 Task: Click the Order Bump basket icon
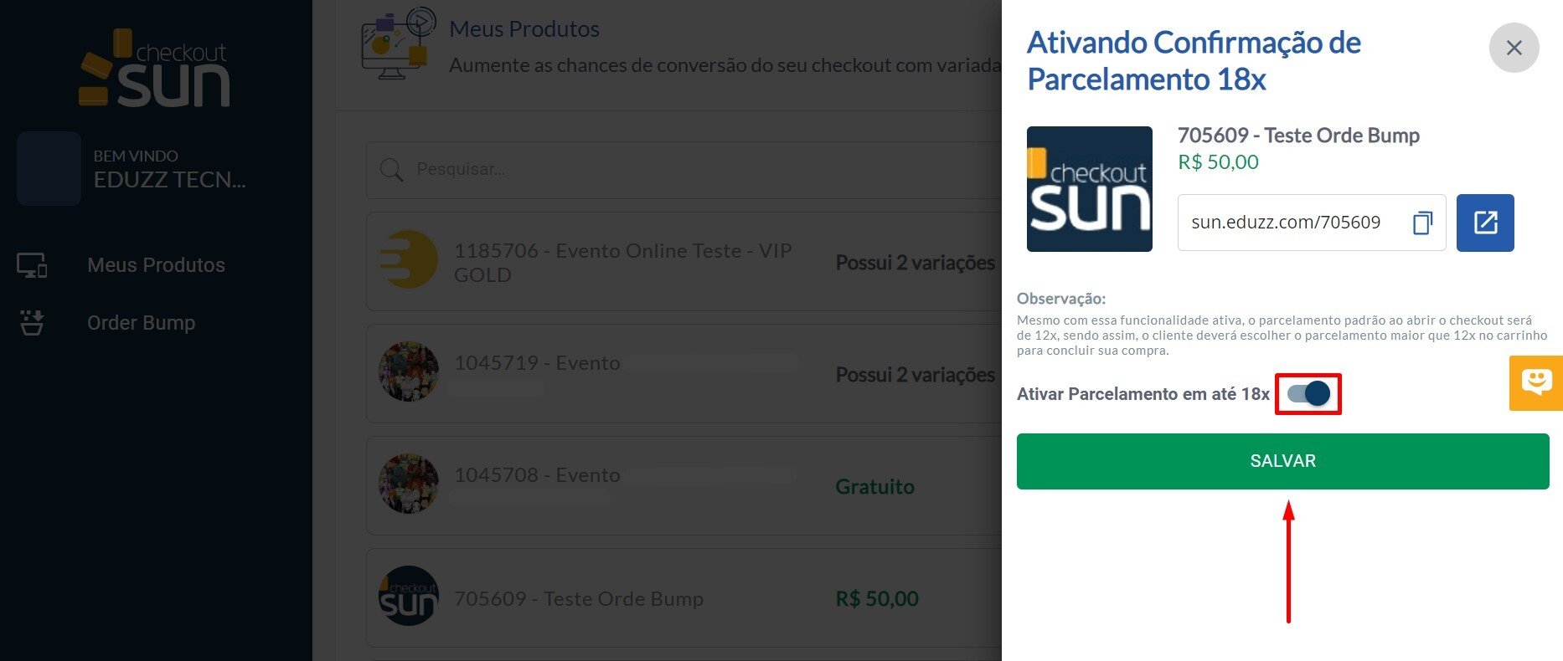[x=32, y=323]
